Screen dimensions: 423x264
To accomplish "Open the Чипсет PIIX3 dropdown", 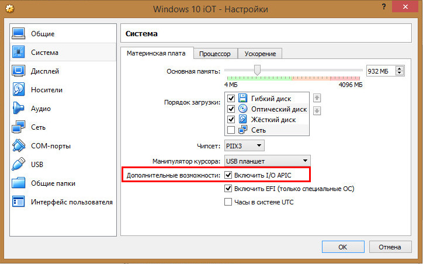I will 244,145.
